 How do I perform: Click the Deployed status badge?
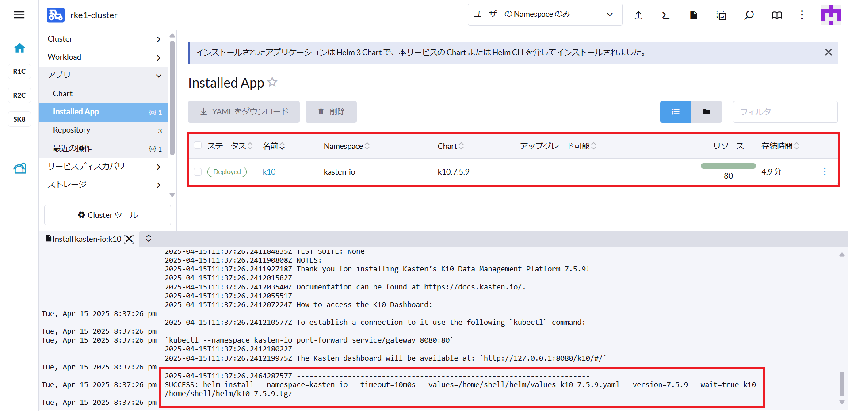point(227,172)
